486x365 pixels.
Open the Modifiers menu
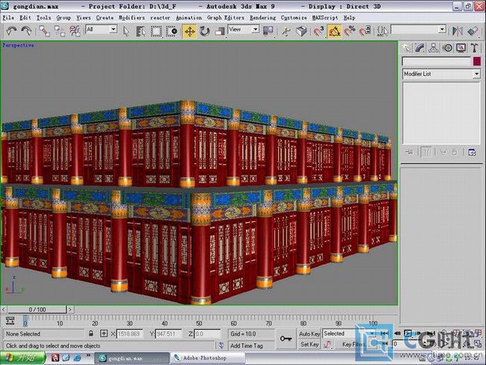pos(132,18)
